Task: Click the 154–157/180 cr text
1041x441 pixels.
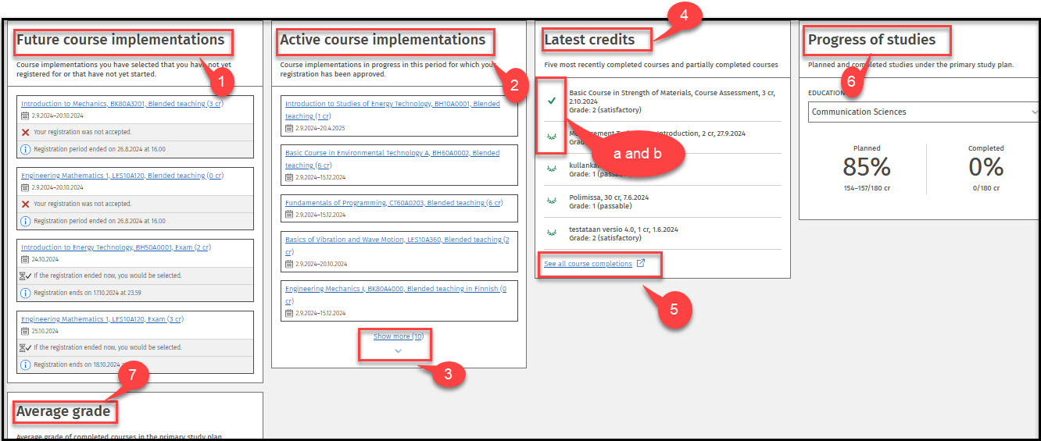Action: 867,188
